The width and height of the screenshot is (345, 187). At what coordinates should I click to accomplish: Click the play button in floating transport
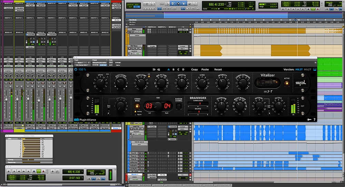tap(39, 171)
